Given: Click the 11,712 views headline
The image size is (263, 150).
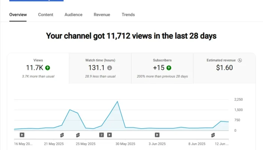Looking at the screenshot, I should (131, 36).
